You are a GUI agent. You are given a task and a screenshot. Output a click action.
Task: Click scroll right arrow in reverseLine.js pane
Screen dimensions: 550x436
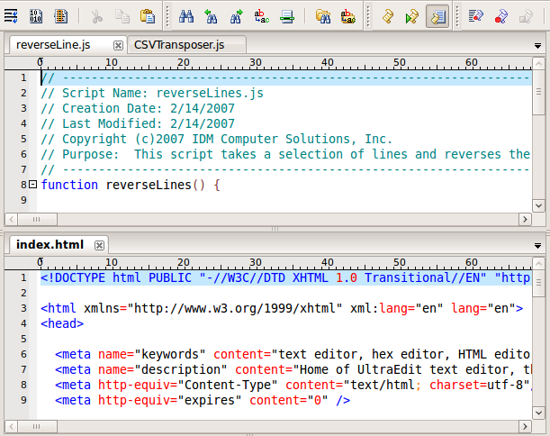[525, 220]
